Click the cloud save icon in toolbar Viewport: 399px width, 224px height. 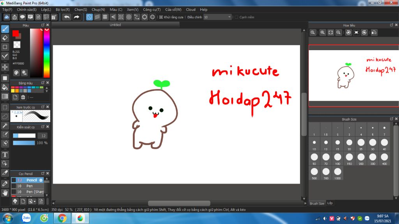point(7,17)
